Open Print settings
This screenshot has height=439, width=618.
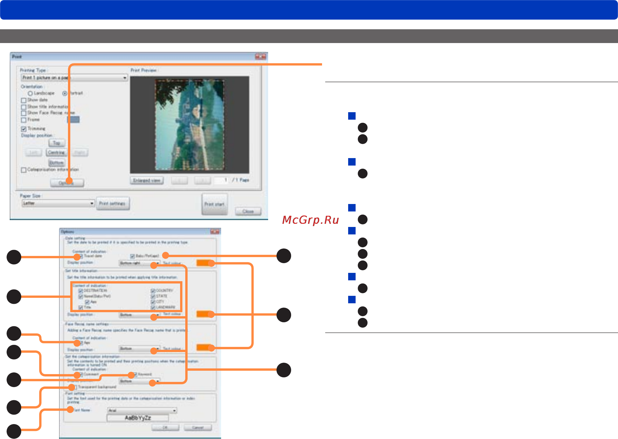[x=113, y=203]
